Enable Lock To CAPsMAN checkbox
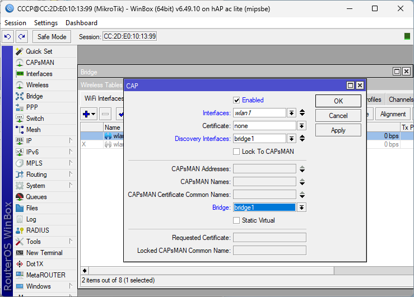The height and width of the screenshot is (297, 414). pyautogui.click(x=236, y=152)
